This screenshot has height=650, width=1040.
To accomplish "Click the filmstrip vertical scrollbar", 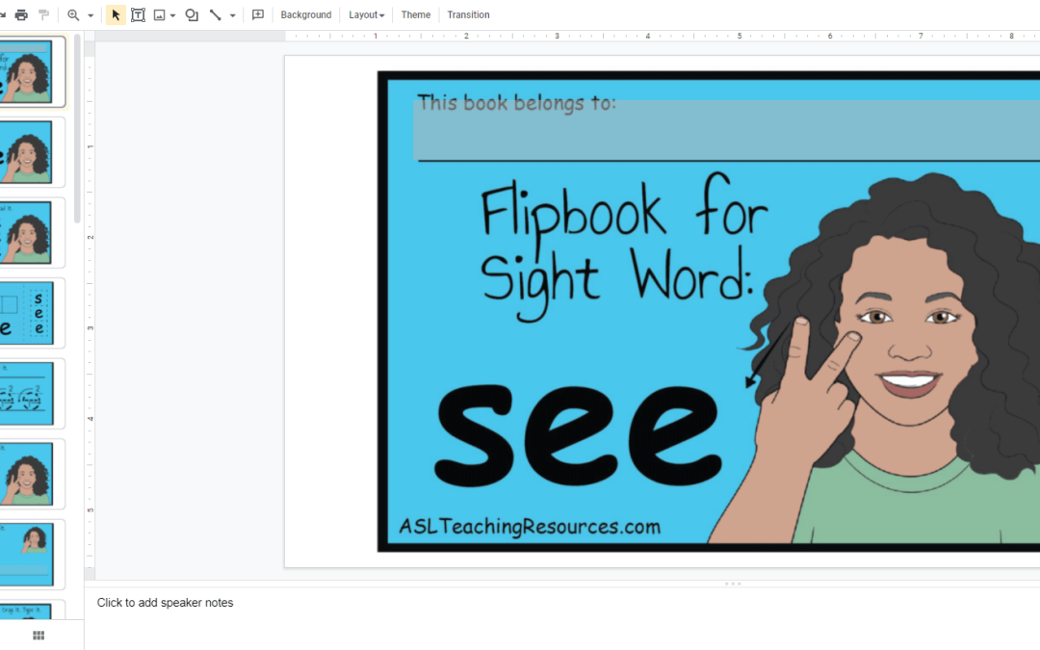I will [77, 129].
